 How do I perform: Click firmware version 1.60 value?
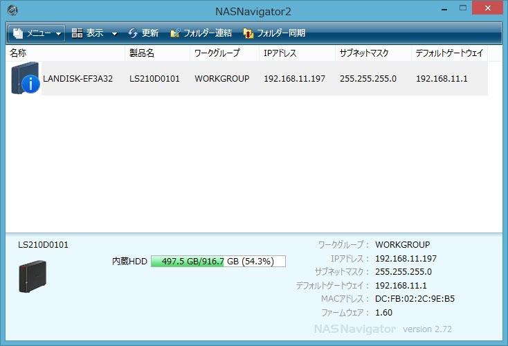383,313
